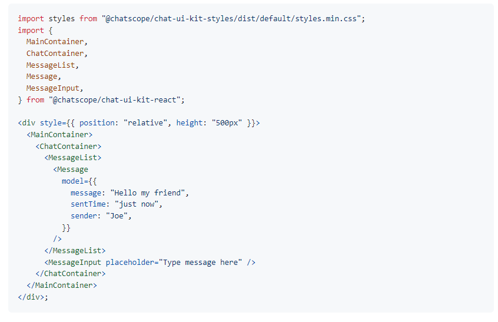
Task: Click the opening <MessageList> tag
Action: click(72, 158)
